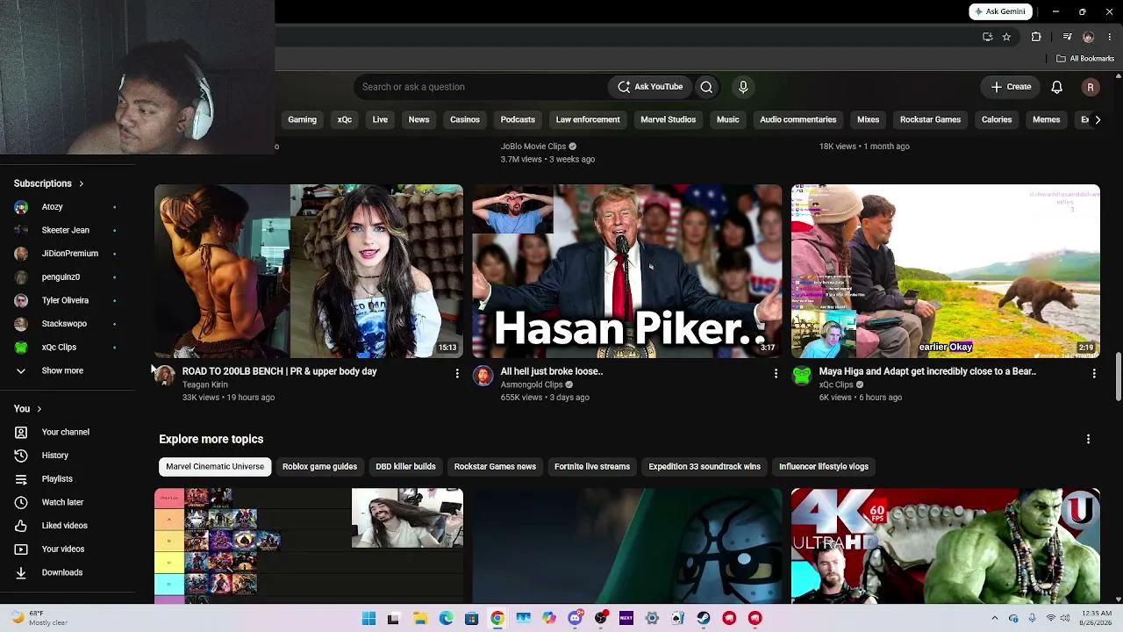Focus the YouTube search field
Viewport: 1123px width, 632px height.
coord(480,87)
